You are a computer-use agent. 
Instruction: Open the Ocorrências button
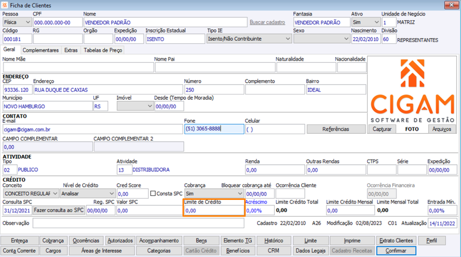86,240
